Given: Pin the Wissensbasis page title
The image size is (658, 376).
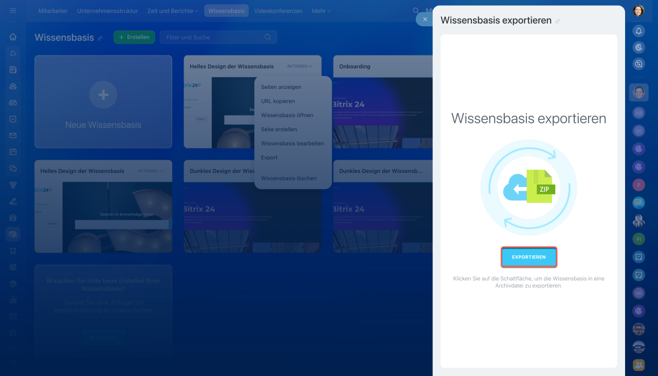Looking at the screenshot, I should (100, 38).
